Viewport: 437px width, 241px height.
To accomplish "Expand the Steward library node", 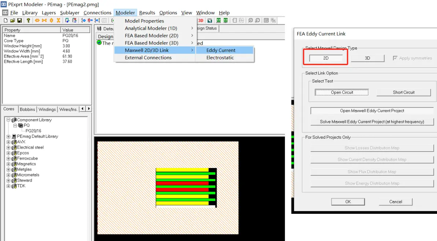I will (8, 180).
